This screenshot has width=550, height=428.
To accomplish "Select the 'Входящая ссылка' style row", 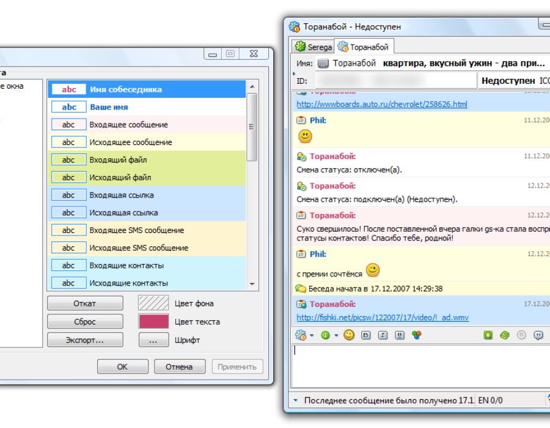I will click(x=147, y=194).
